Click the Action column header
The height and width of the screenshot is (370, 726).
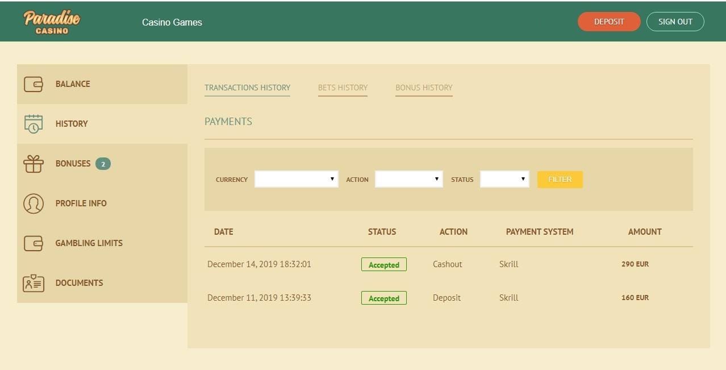click(x=453, y=232)
